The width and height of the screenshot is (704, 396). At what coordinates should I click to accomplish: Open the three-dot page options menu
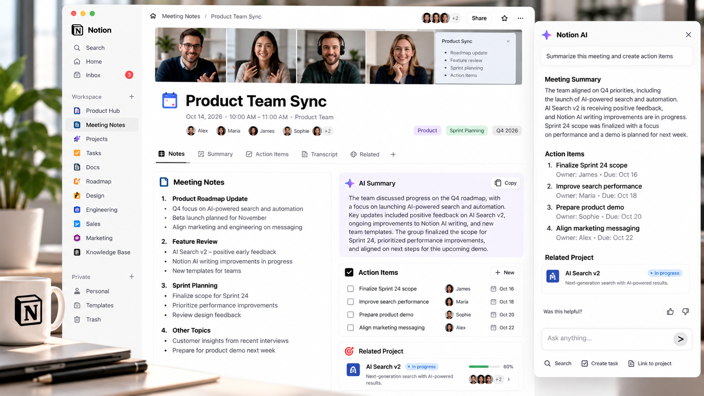[520, 18]
